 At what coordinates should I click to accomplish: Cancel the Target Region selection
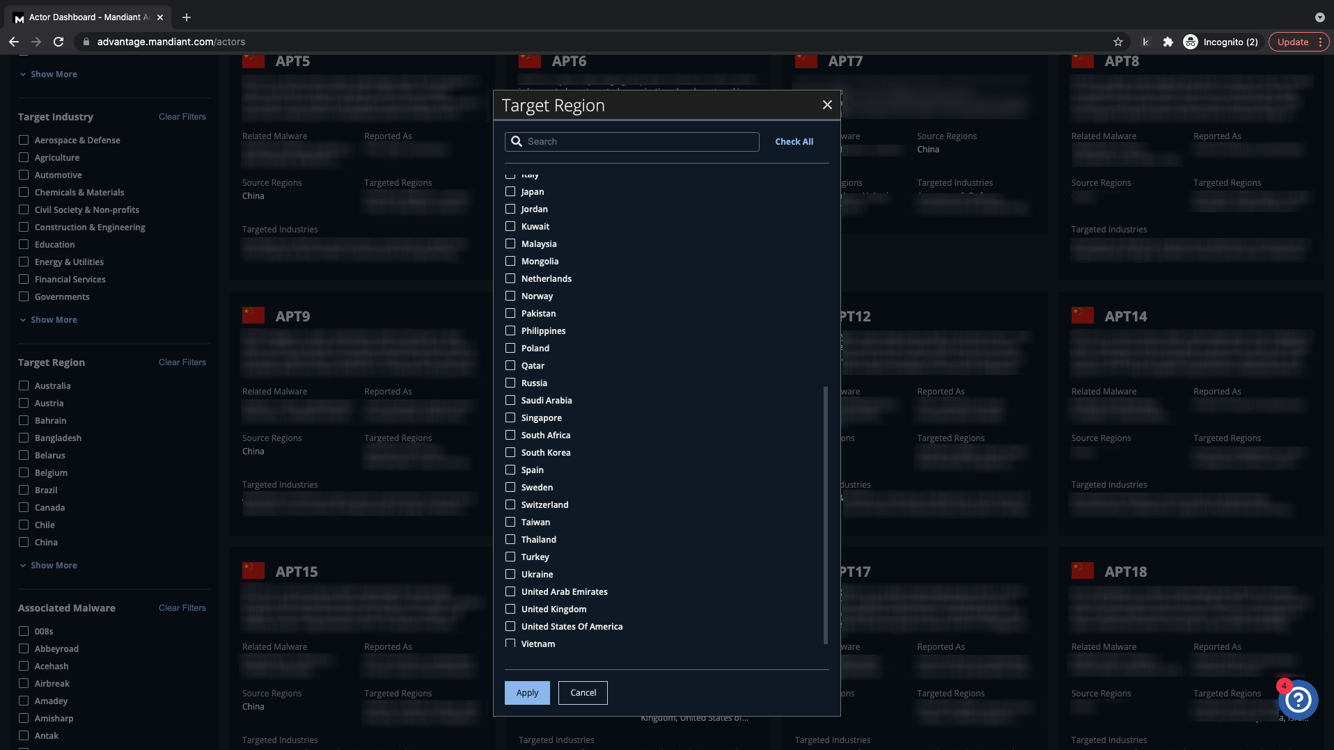[583, 692]
